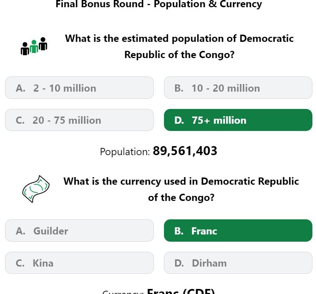This screenshot has height=294, width=316.
Task: Choose currency option C. Kina
Action: tap(79, 263)
